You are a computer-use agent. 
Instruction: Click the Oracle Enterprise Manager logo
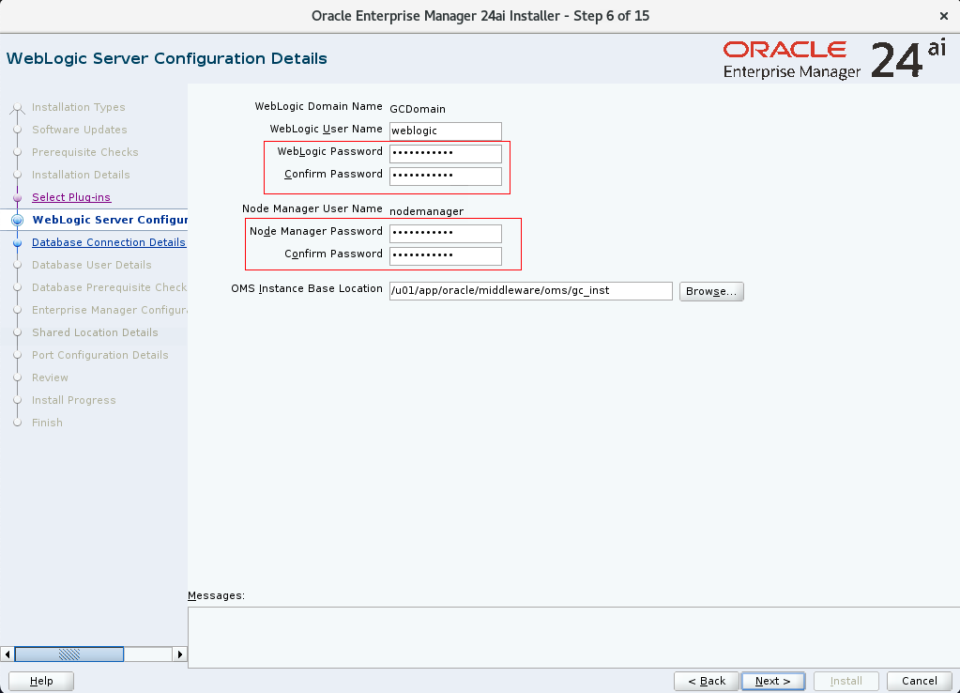pos(834,59)
